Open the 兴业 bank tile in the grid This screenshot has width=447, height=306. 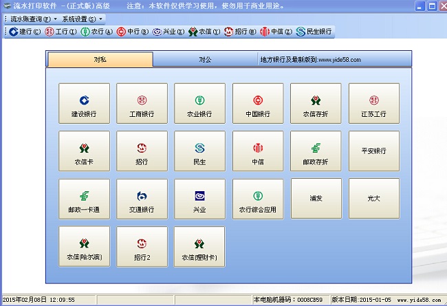[199, 199]
